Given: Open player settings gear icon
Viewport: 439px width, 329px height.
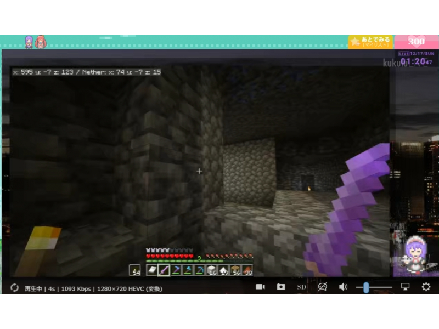Looking at the screenshot, I should click(x=426, y=287).
